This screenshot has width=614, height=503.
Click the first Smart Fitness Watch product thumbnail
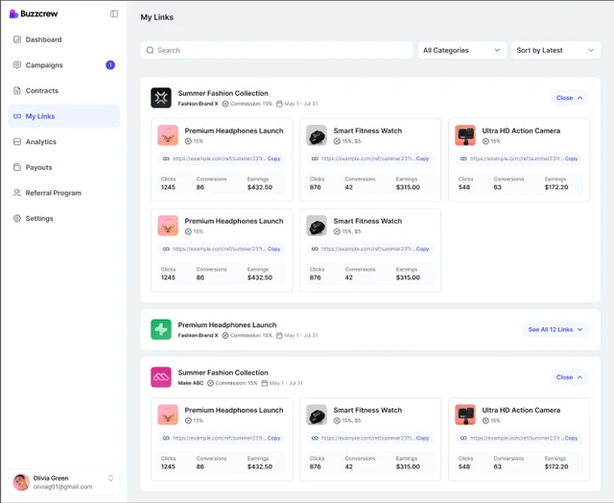pos(317,135)
